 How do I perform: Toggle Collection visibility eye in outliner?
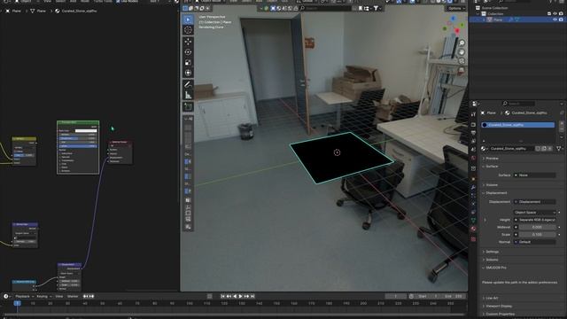click(555, 14)
